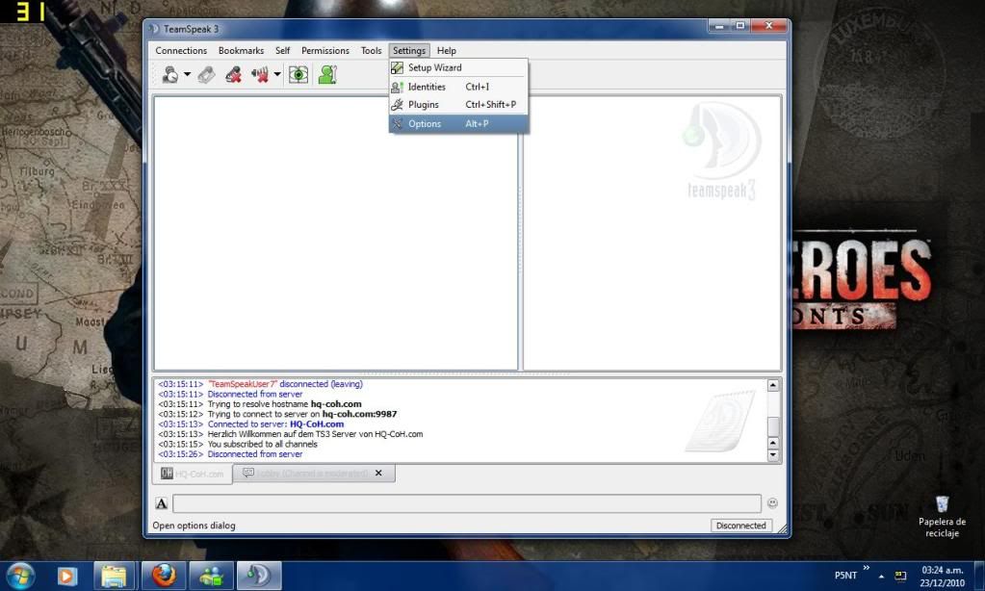The image size is (985, 591).
Task: Minimize the TeamSpeak 3 window
Action: pos(719,26)
